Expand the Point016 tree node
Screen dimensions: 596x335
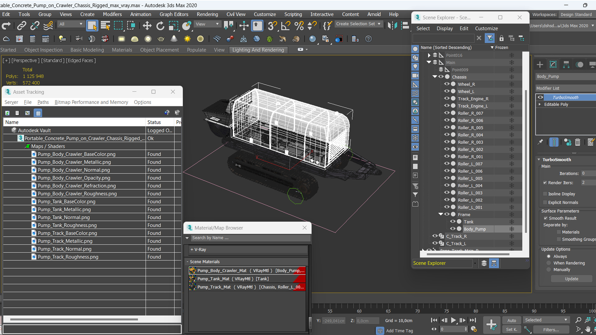tap(429, 55)
